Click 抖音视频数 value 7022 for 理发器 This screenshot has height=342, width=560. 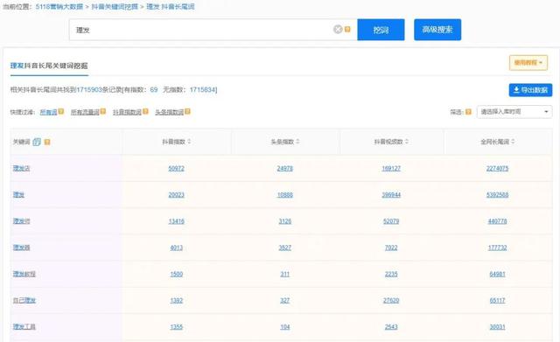click(x=391, y=248)
